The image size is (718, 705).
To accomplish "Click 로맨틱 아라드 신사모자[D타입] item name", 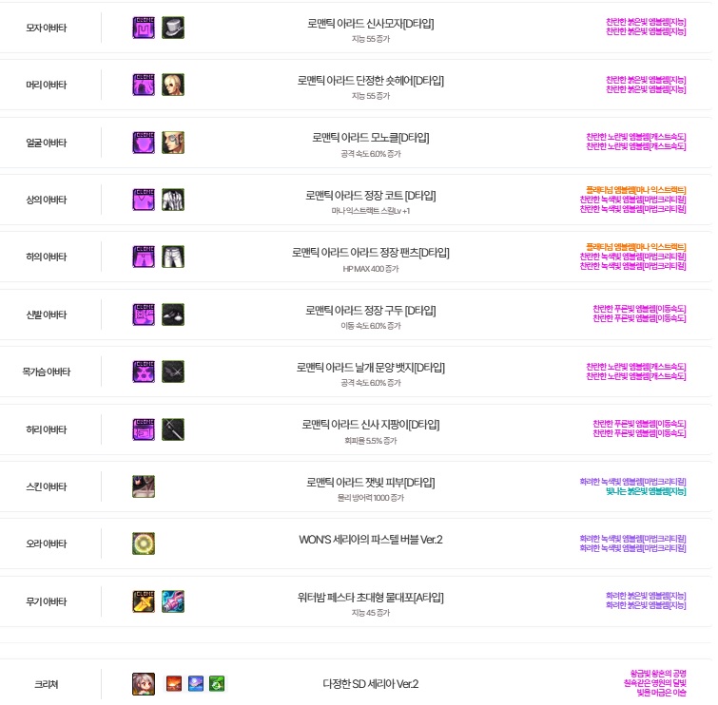I will (x=371, y=24).
